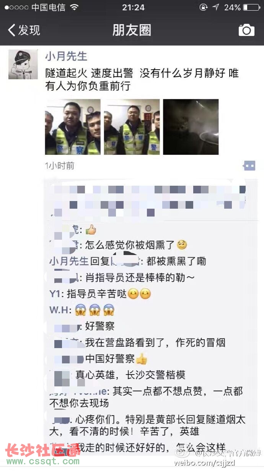
Task: Tap the Wi-Fi status icon
Action: pos(74,7)
